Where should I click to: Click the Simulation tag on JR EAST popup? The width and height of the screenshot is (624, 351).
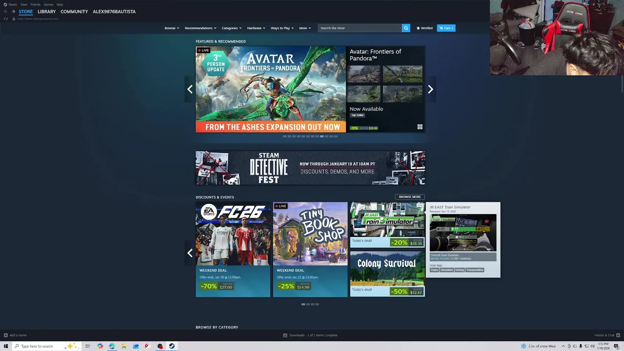point(447,270)
